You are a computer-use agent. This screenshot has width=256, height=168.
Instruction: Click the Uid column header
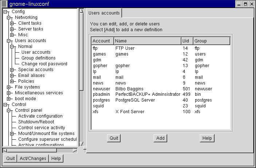(x=186, y=41)
